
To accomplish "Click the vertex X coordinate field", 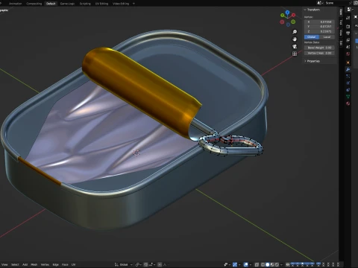I will pos(319,22).
